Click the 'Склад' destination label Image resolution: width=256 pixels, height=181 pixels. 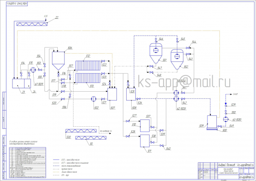pyautogui.click(x=235, y=94)
